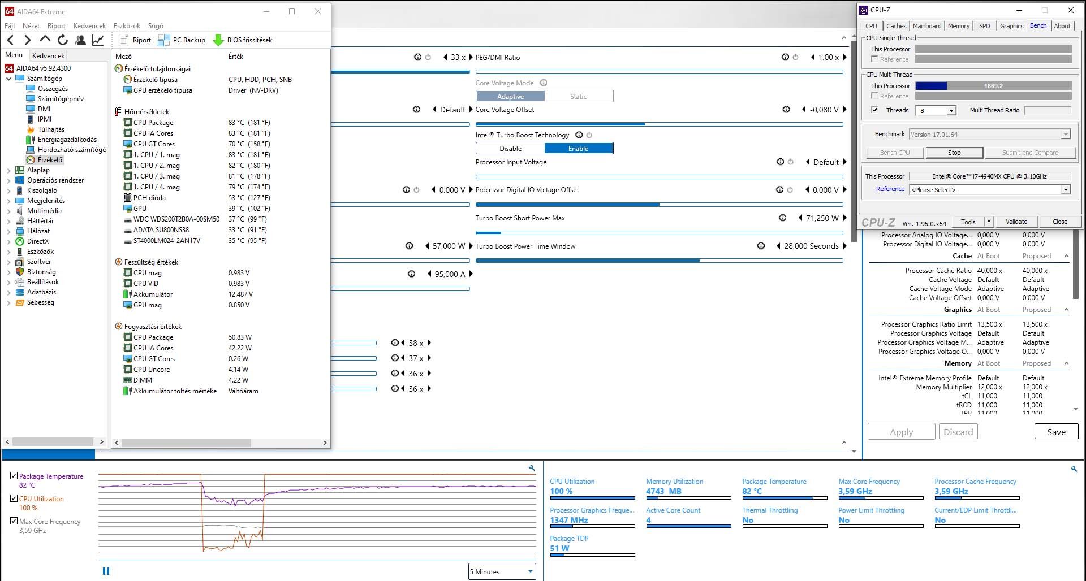
Task: Save the proposed tuning settings
Action: 1056,432
